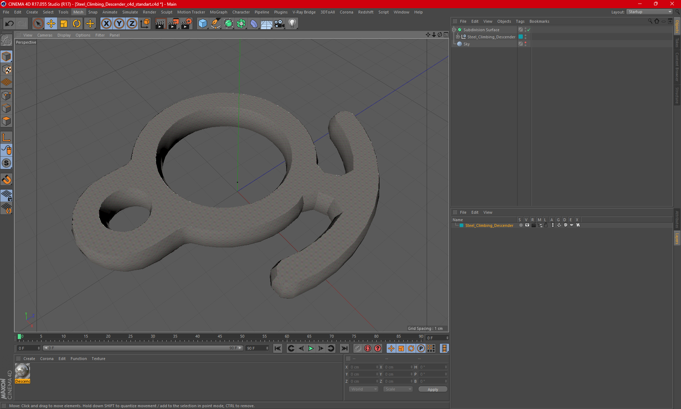Screen dimensions: 681x409
Task: Open the Takes side tab
Action: click(677, 42)
